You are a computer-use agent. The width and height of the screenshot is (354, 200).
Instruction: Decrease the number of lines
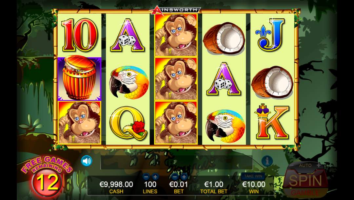click(x=146, y=176)
